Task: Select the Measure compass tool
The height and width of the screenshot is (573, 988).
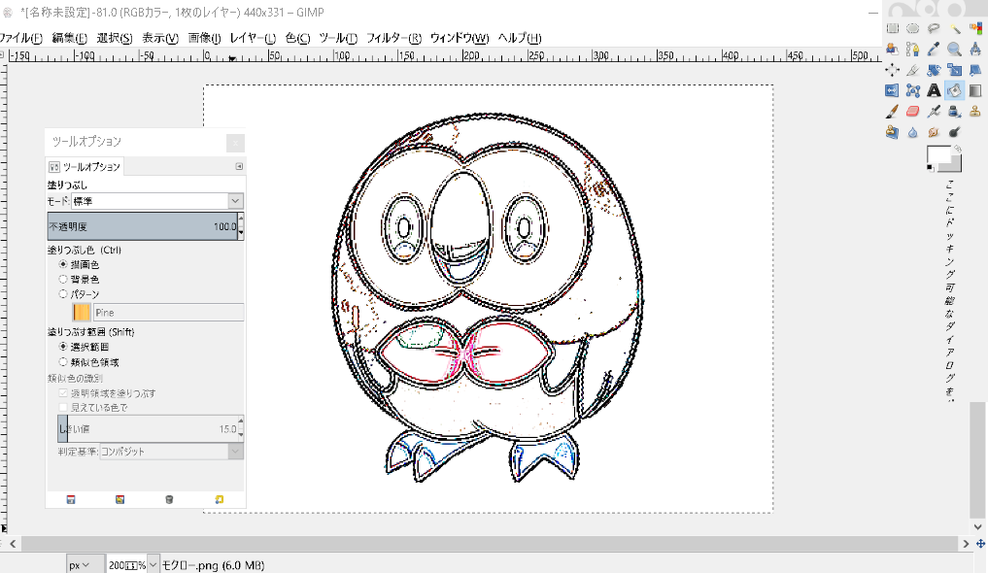Action: (975, 50)
